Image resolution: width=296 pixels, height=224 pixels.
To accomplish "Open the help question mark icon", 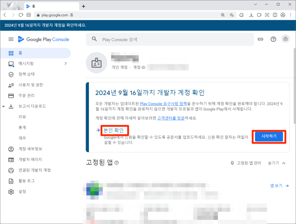I will tap(273, 39).
